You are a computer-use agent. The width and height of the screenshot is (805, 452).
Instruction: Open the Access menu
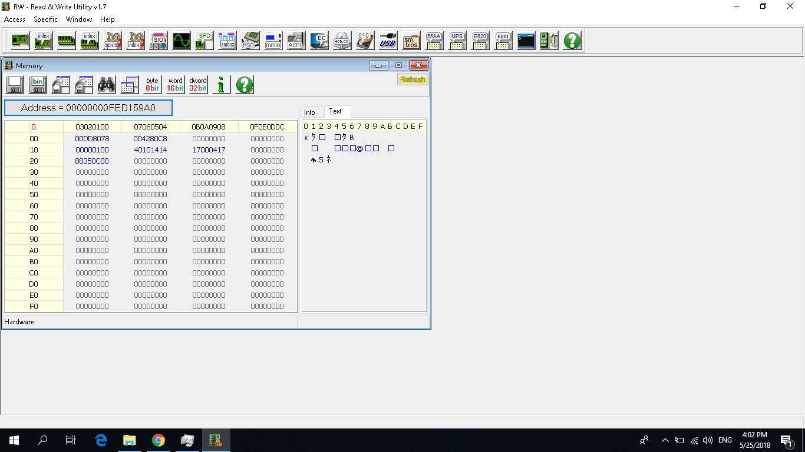(x=15, y=19)
